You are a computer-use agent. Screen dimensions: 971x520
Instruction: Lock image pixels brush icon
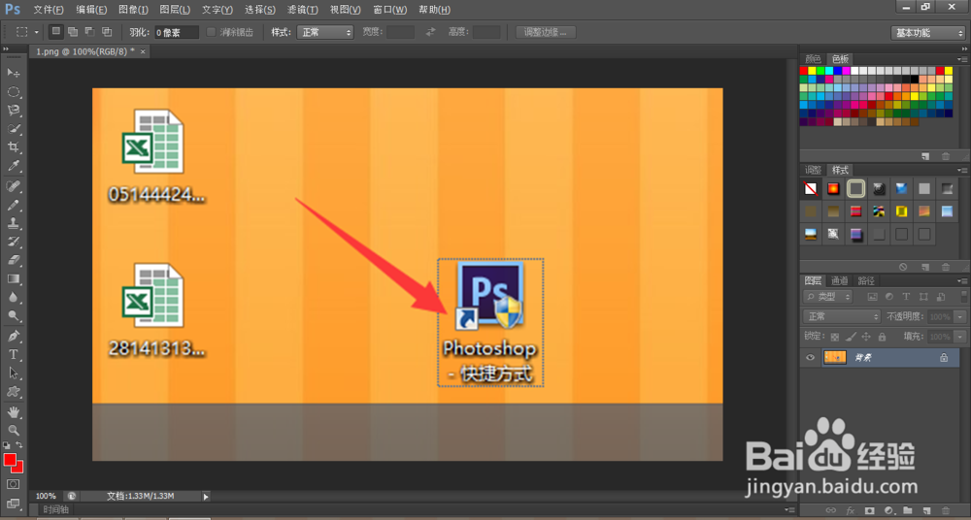tap(851, 337)
